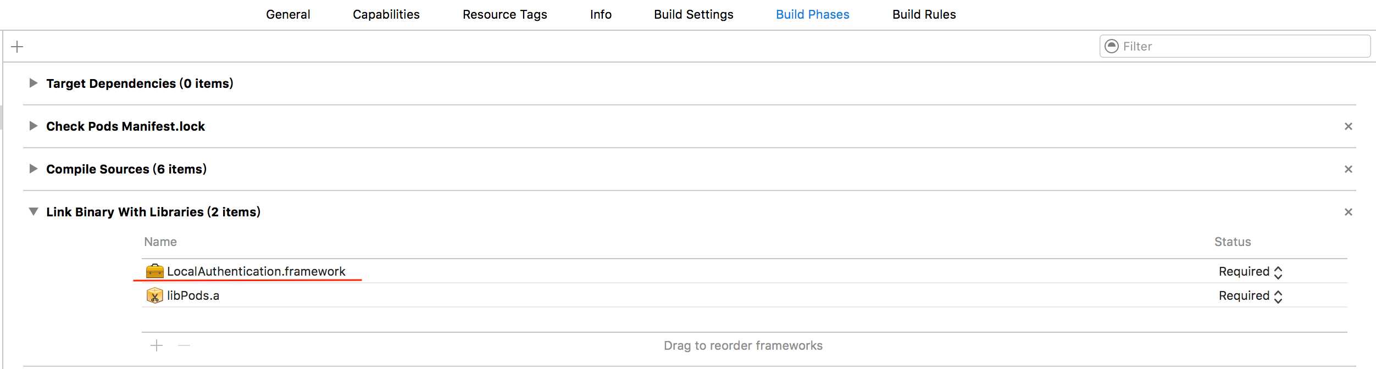This screenshot has width=1376, height=369.
Task: Open Required status dropdown for libPods.a
Action: pos(1251,296)
